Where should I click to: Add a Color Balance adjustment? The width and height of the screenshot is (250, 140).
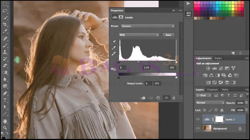211,75
